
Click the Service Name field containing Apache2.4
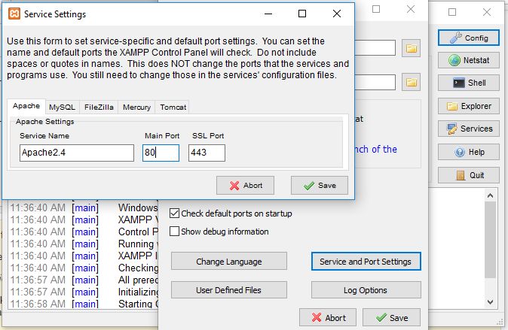(x=77, y=153)
